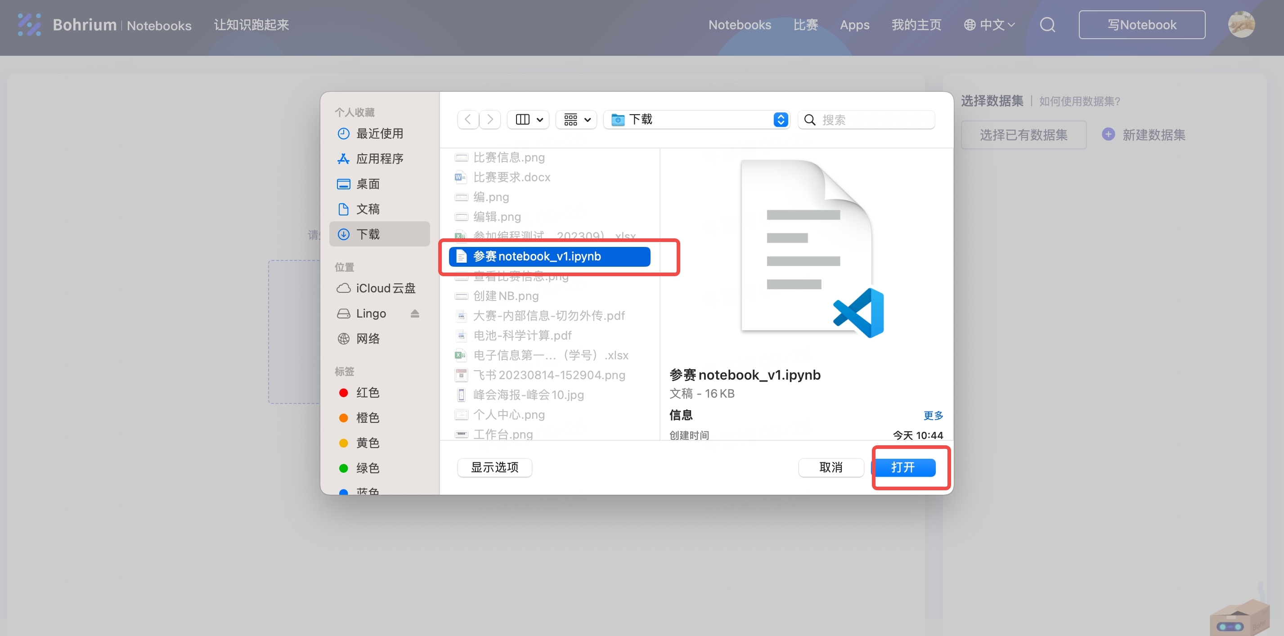Select 最近使用 in the sidebar

click(x=379, y=133)
